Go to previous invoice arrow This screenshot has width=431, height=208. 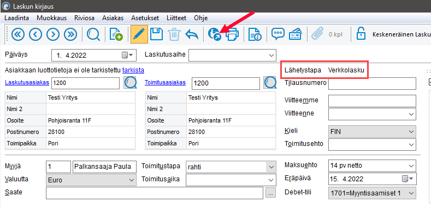click(x=36, y=34)
